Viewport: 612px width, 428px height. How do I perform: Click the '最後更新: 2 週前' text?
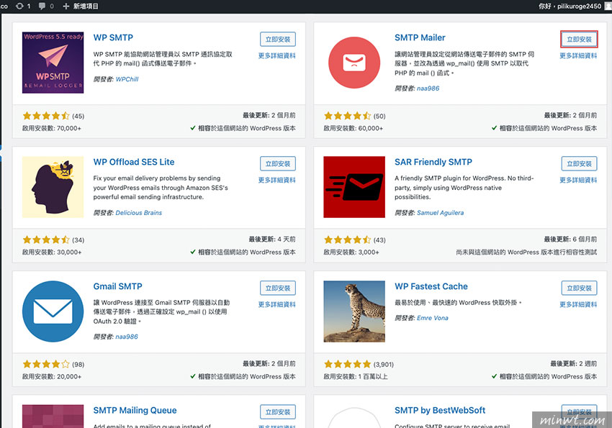[573, 364]
